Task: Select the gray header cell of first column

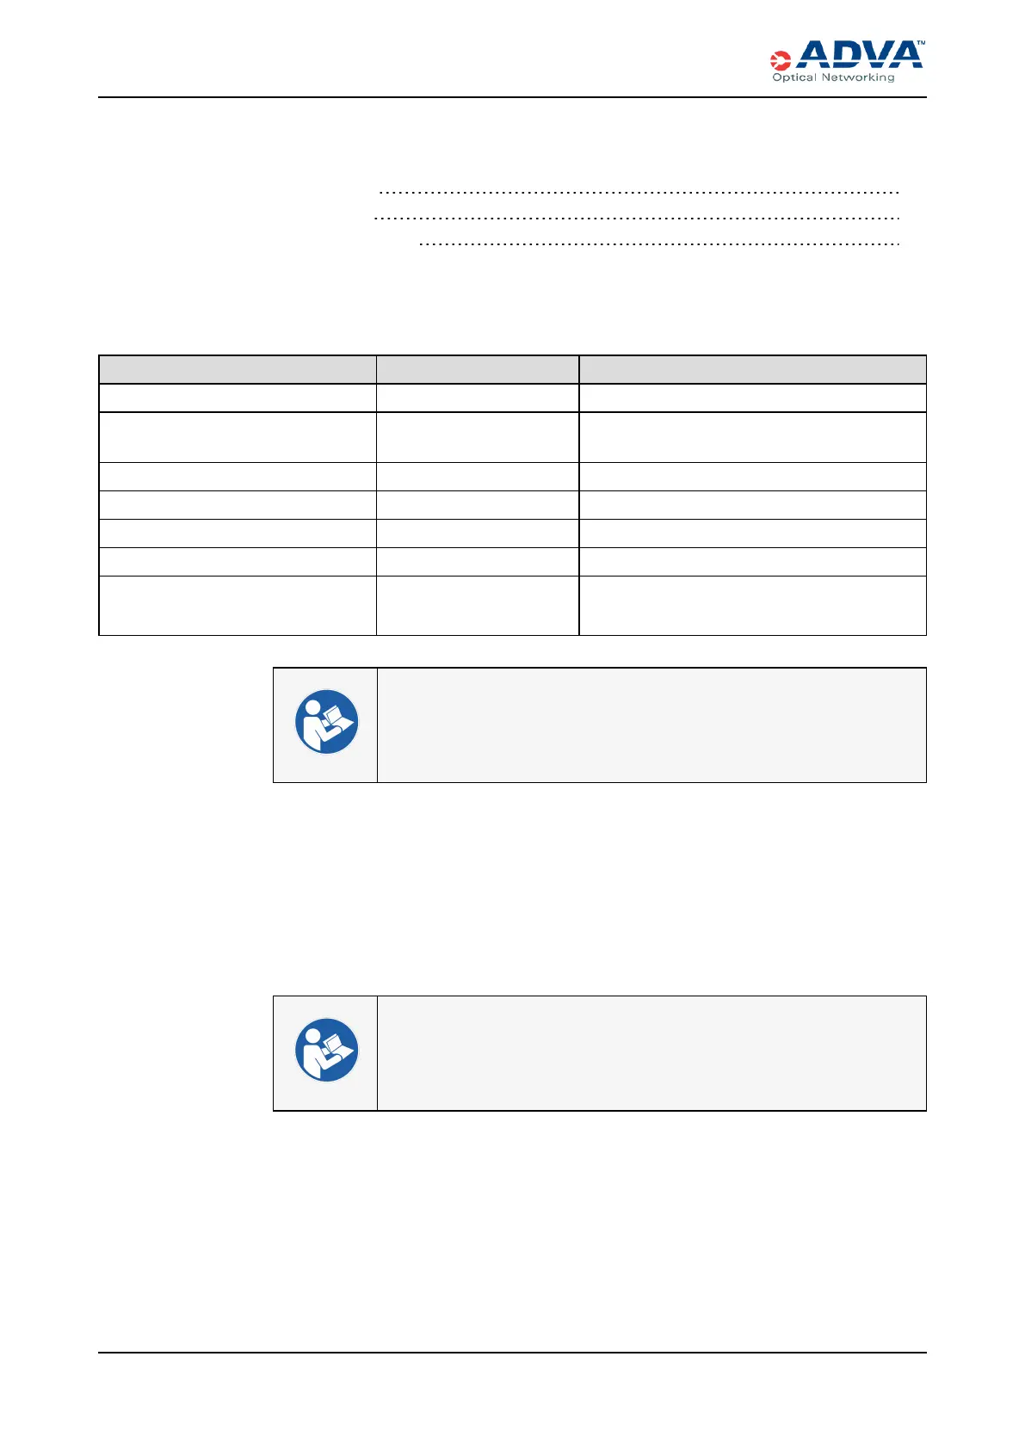Action: pyautogui.click(x=238, y=369)
